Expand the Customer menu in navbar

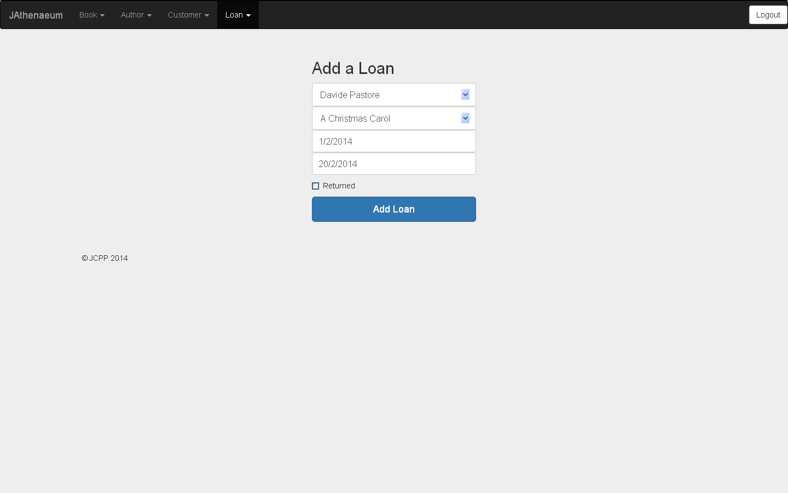(x=188, y=15)
